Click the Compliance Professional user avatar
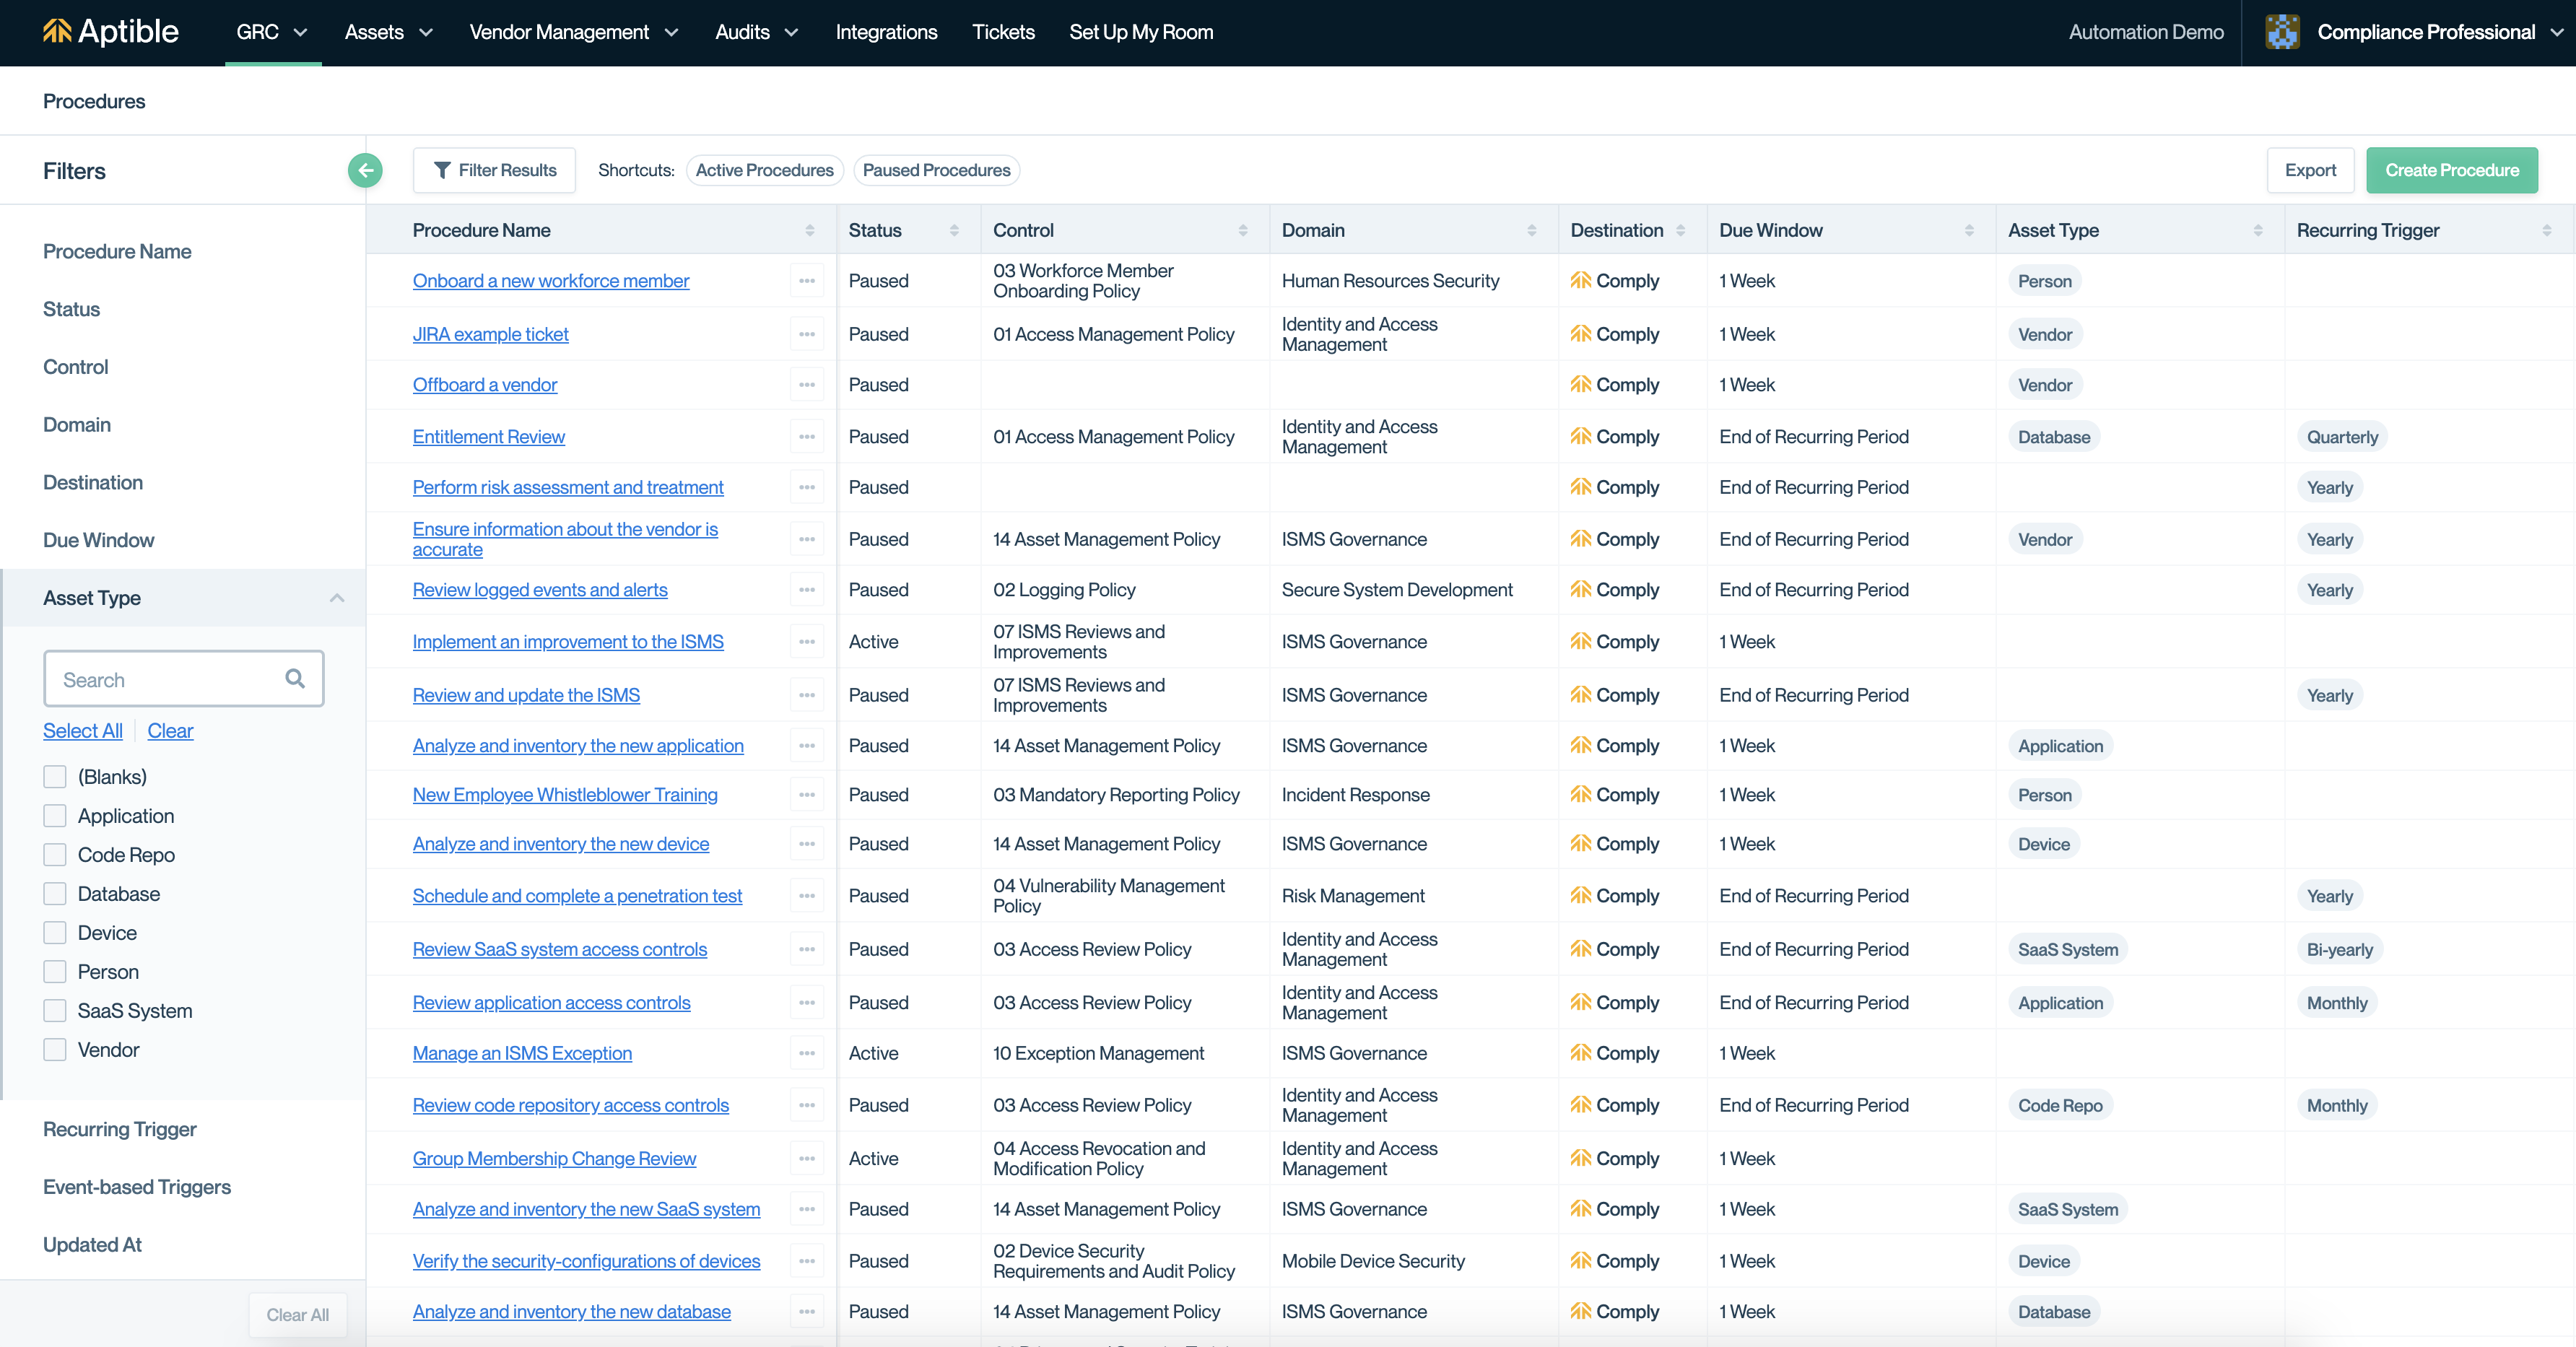 2282,32
